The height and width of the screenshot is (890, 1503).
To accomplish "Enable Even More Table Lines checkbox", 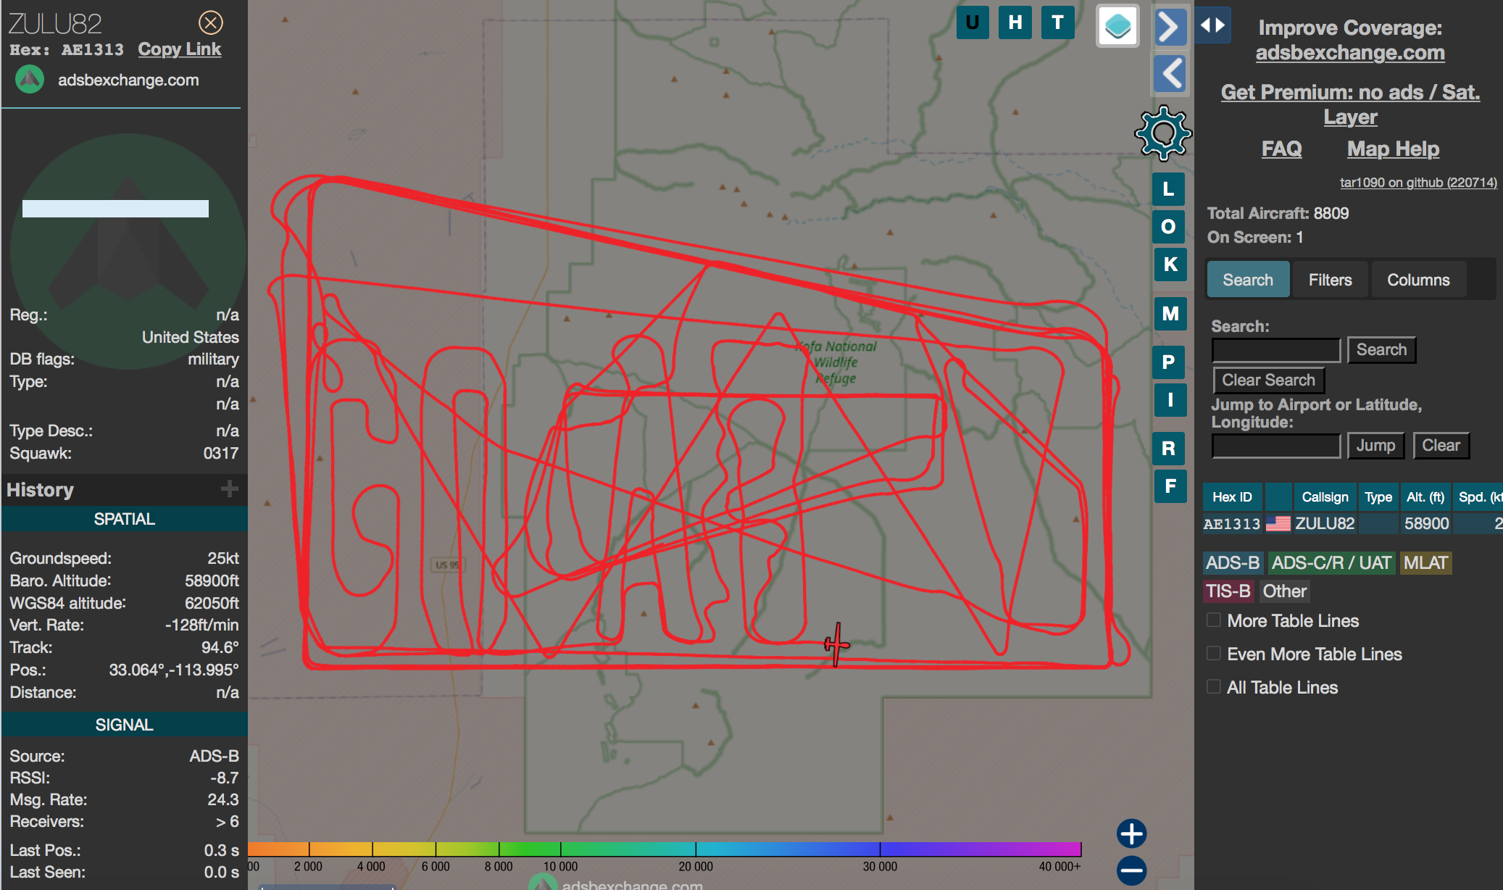I will pos(1213,654).
